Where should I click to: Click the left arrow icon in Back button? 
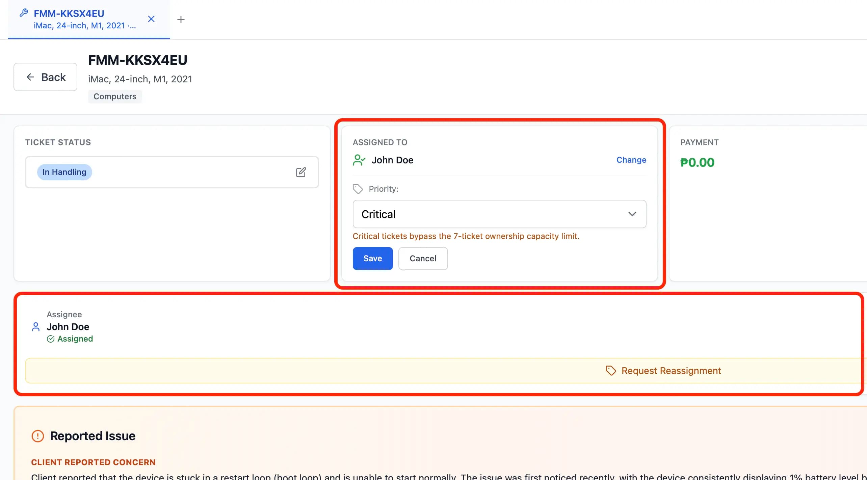[x=30, y=77]
